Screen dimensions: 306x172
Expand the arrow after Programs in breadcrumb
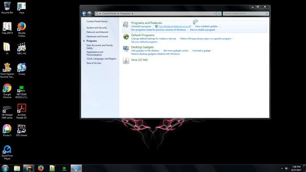[132, 14]
